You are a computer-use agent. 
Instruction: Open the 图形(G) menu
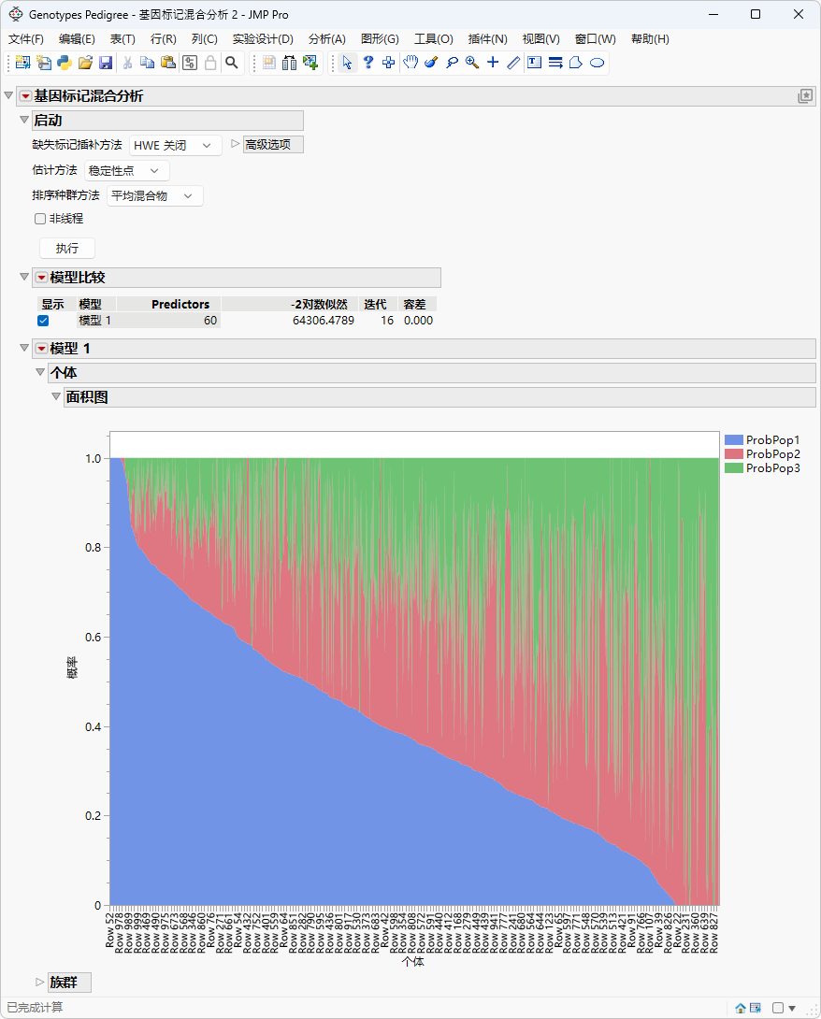(380, 39)
